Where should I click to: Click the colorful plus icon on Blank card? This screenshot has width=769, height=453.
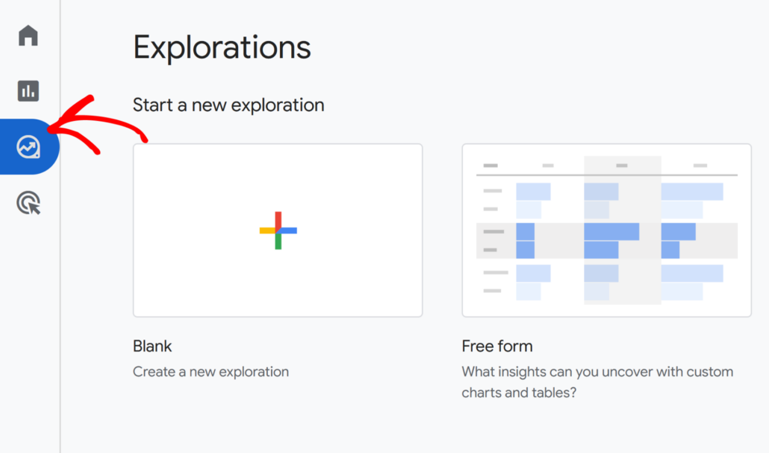click(277, 230)
